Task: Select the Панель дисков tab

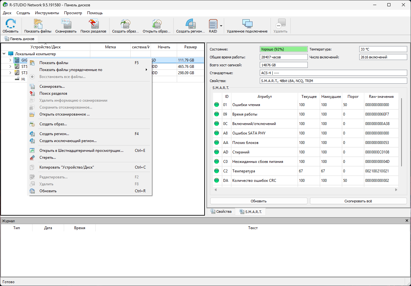Action: (19, 39)
